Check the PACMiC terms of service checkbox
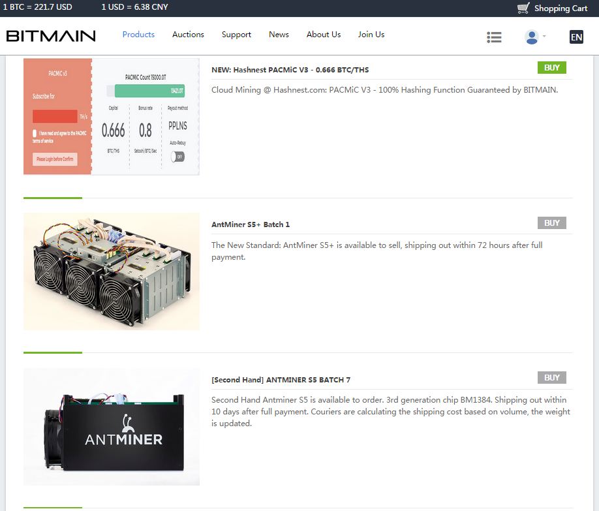This screenshot has height=511, width=599. [x=35, y=133]
